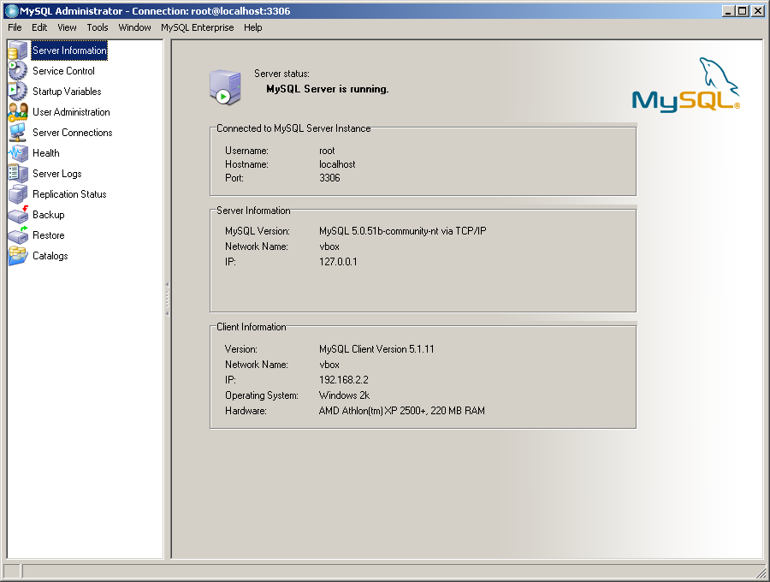Viewport: 770px width, 582px height.
Task: Click the Health graph icon
Action: 18,153
